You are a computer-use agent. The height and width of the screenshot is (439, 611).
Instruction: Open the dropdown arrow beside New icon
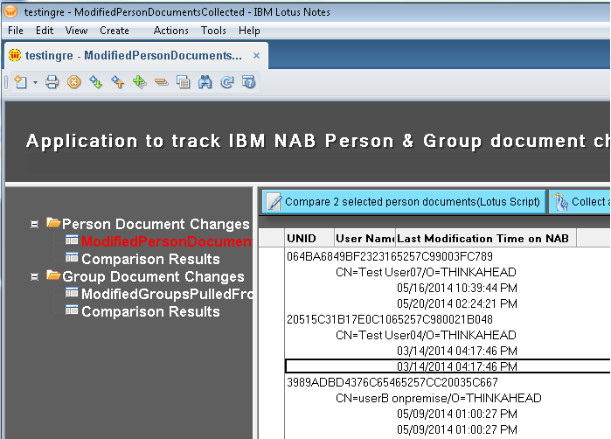[35, 82]
